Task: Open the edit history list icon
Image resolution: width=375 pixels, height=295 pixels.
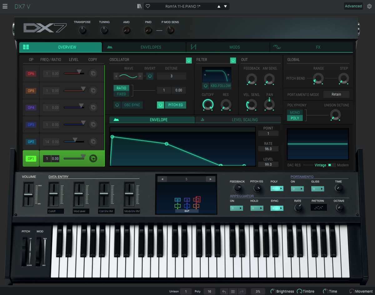Action: (233, 291)
